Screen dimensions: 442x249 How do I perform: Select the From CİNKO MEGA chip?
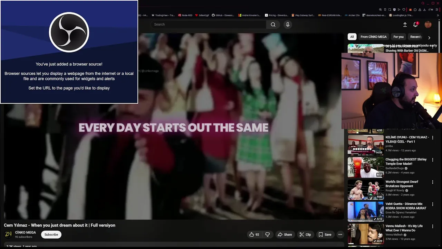point(374,37)
